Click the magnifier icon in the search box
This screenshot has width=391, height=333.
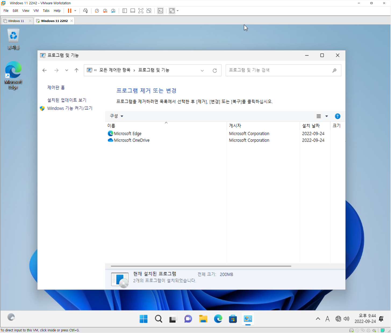coord(334,71)
